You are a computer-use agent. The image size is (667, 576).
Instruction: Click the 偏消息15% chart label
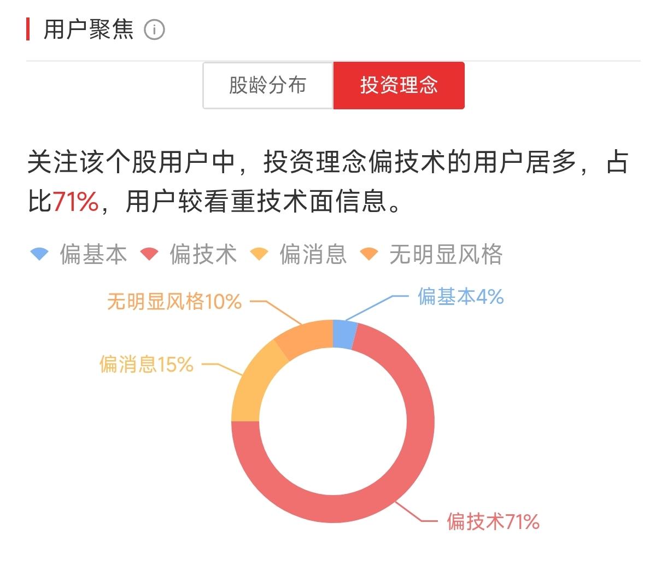[x=147, y=364]
